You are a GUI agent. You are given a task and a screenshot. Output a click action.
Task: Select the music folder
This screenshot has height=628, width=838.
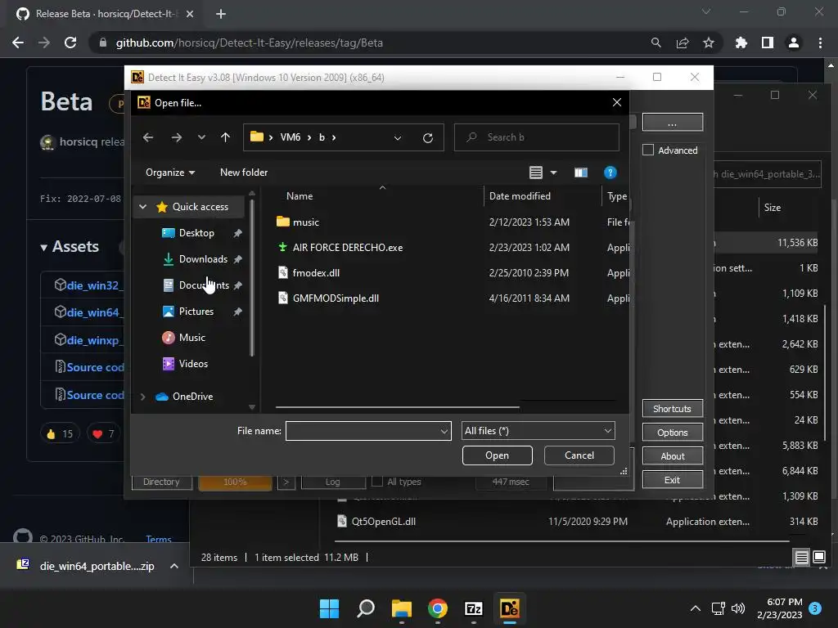tap(306, 222)
